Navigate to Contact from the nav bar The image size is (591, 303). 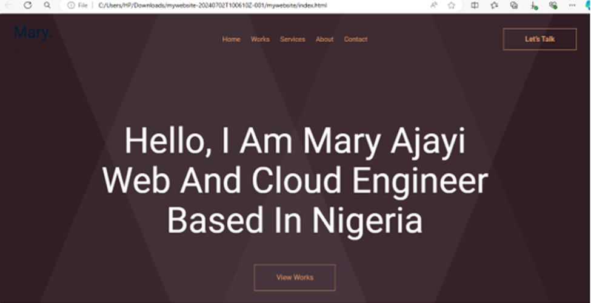tap(355, 39)
